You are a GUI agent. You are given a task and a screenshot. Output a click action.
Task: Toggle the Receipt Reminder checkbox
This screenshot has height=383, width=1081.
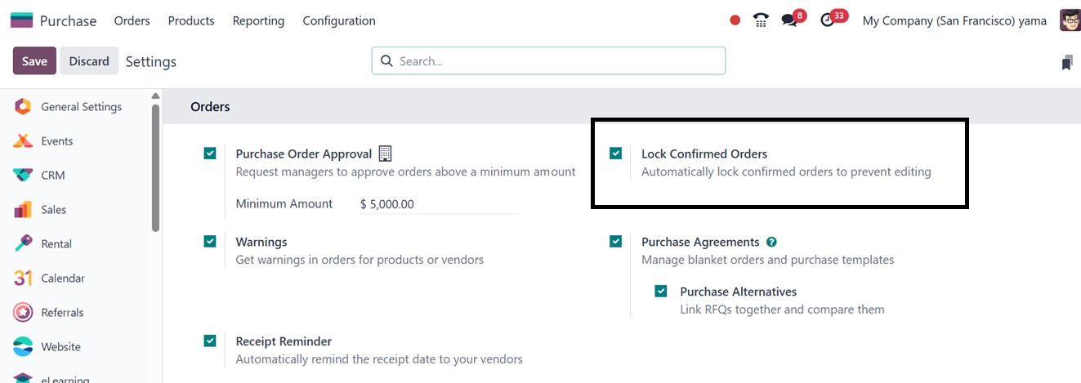(210, 341)
